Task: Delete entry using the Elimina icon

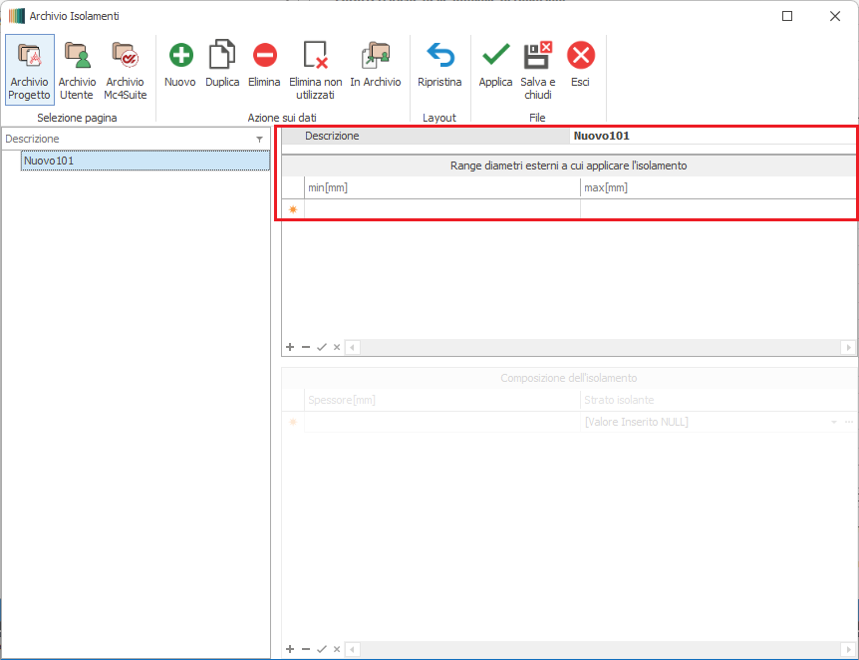Action: [x=264, y=66]
